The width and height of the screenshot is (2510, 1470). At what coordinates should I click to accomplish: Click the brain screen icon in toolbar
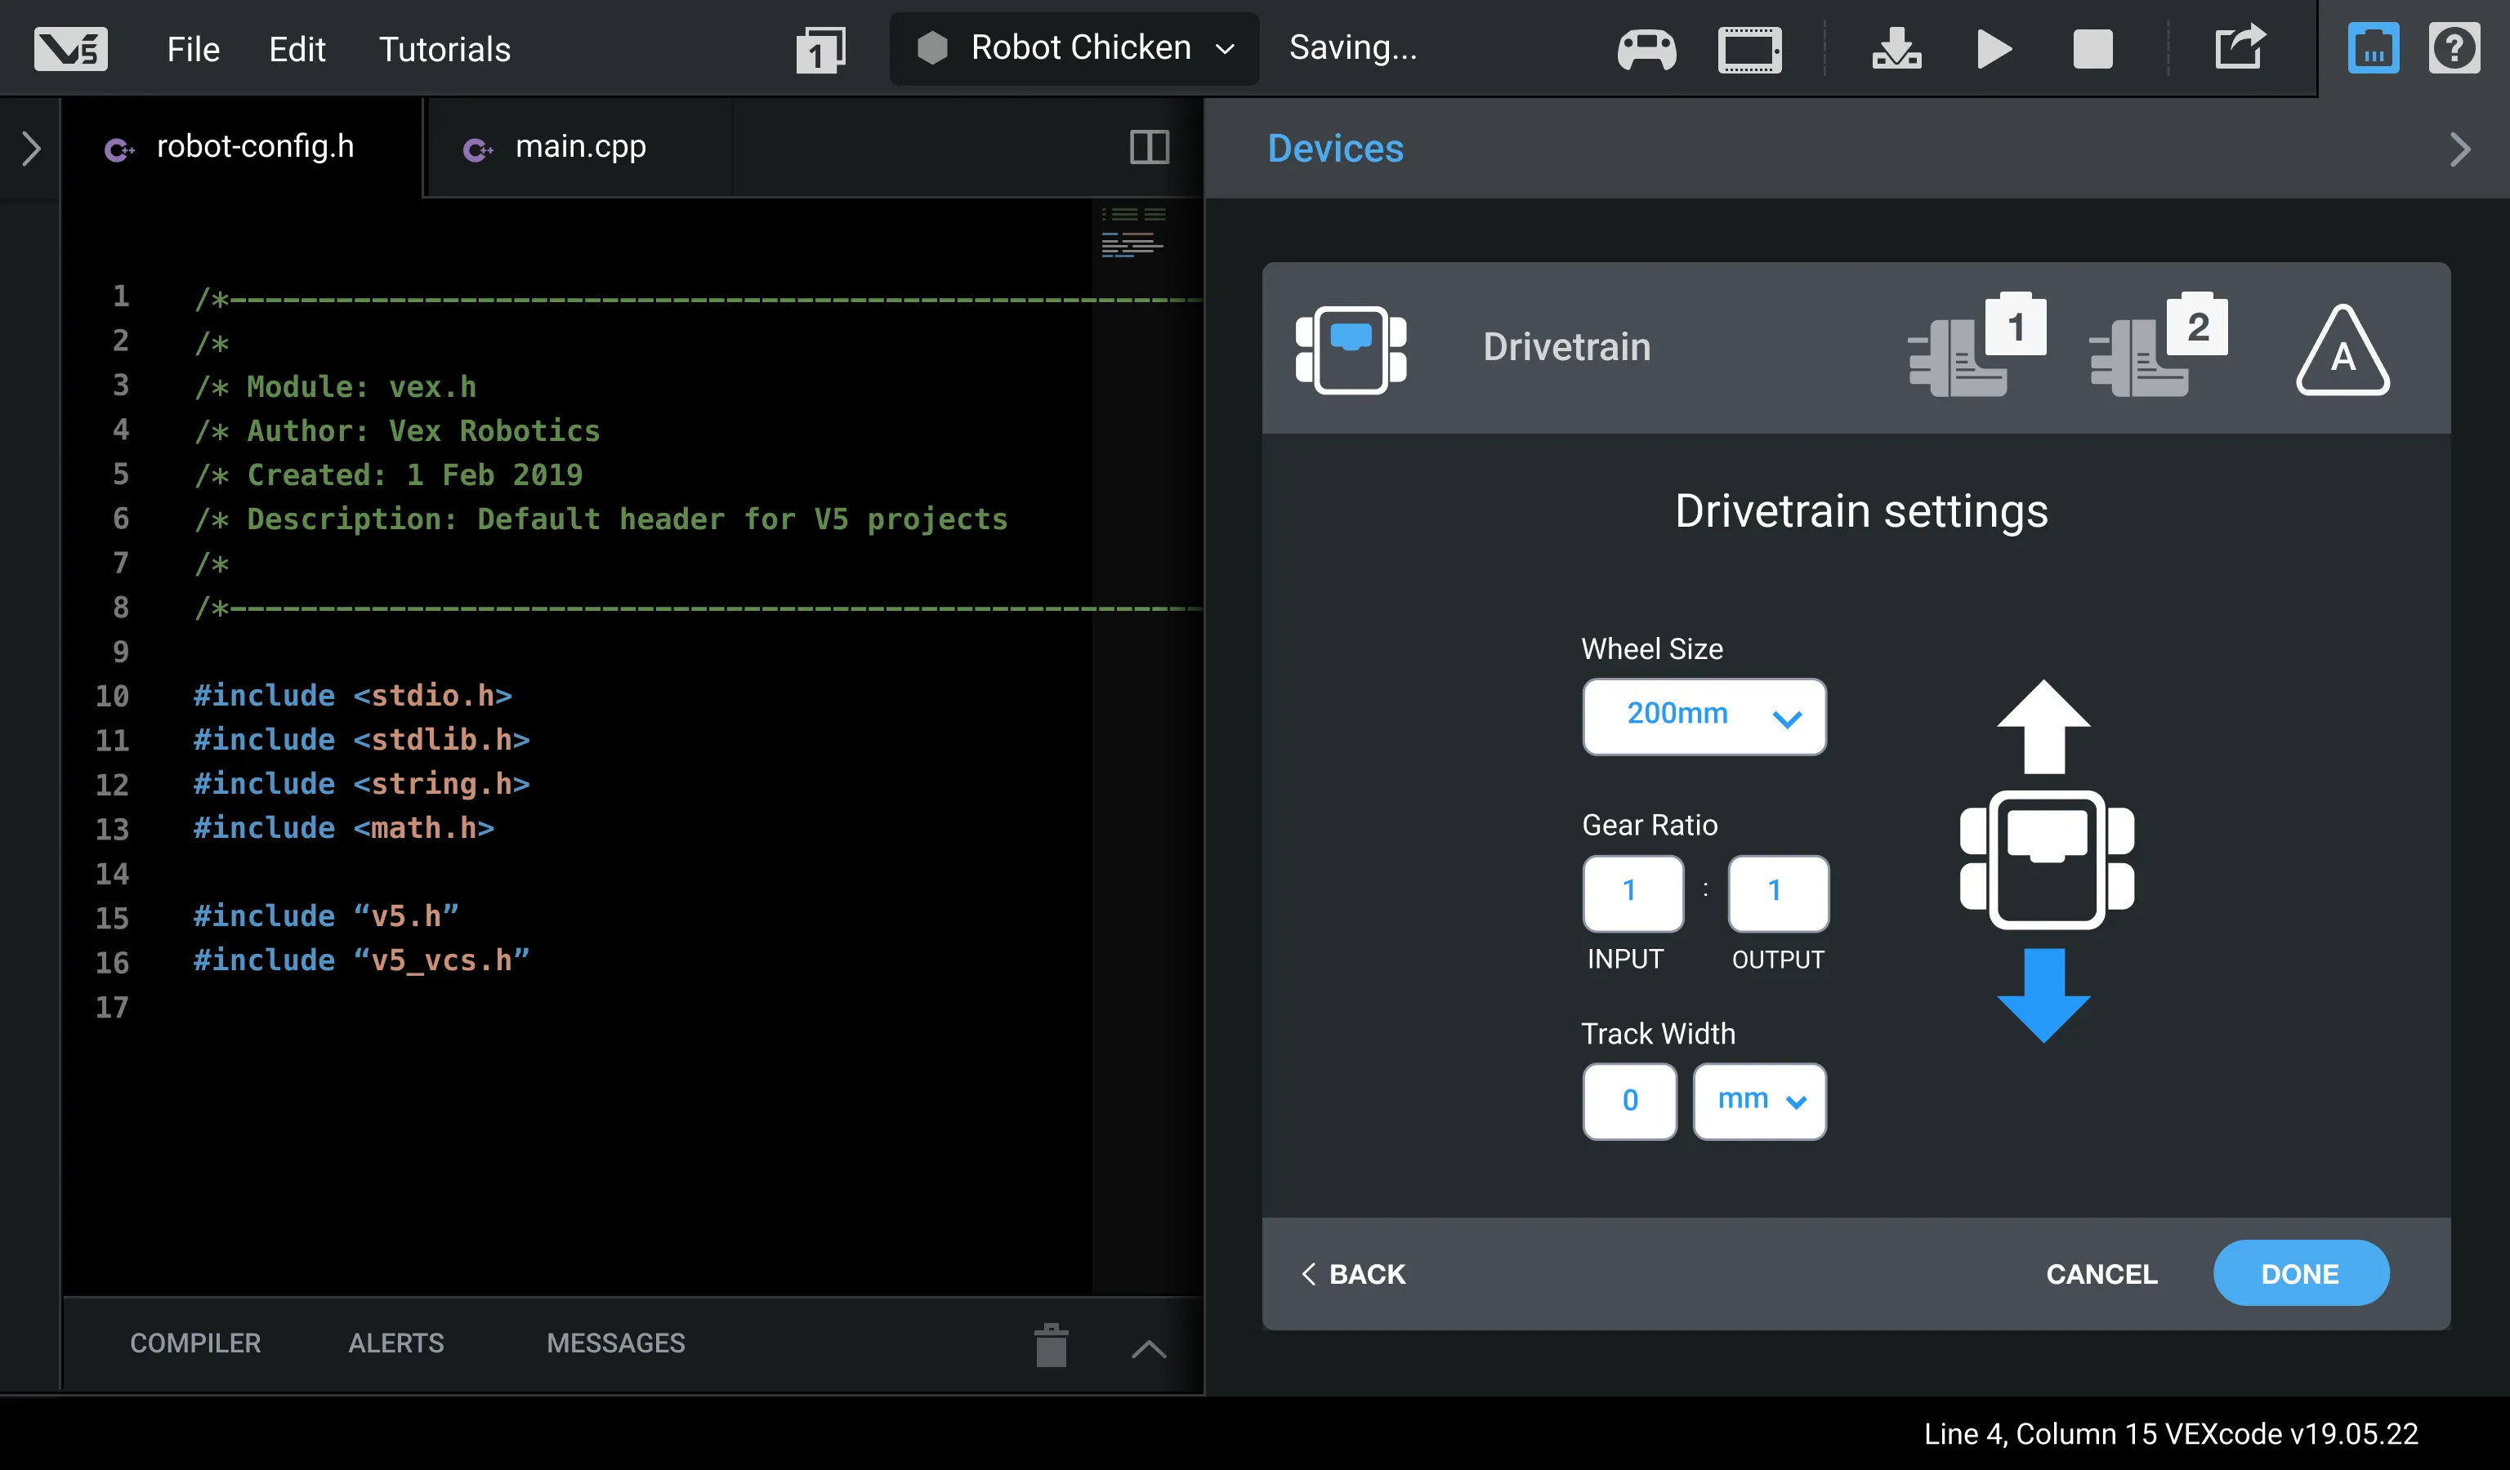point(1749,49)
